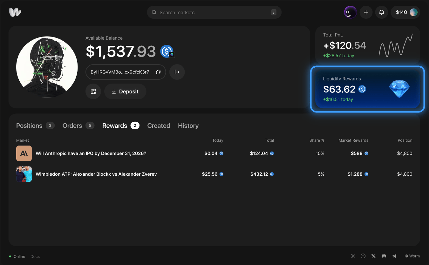Click the $1,288 market rewards value
The height and width of the screenshot is (265, 429).
click(355, 174)
